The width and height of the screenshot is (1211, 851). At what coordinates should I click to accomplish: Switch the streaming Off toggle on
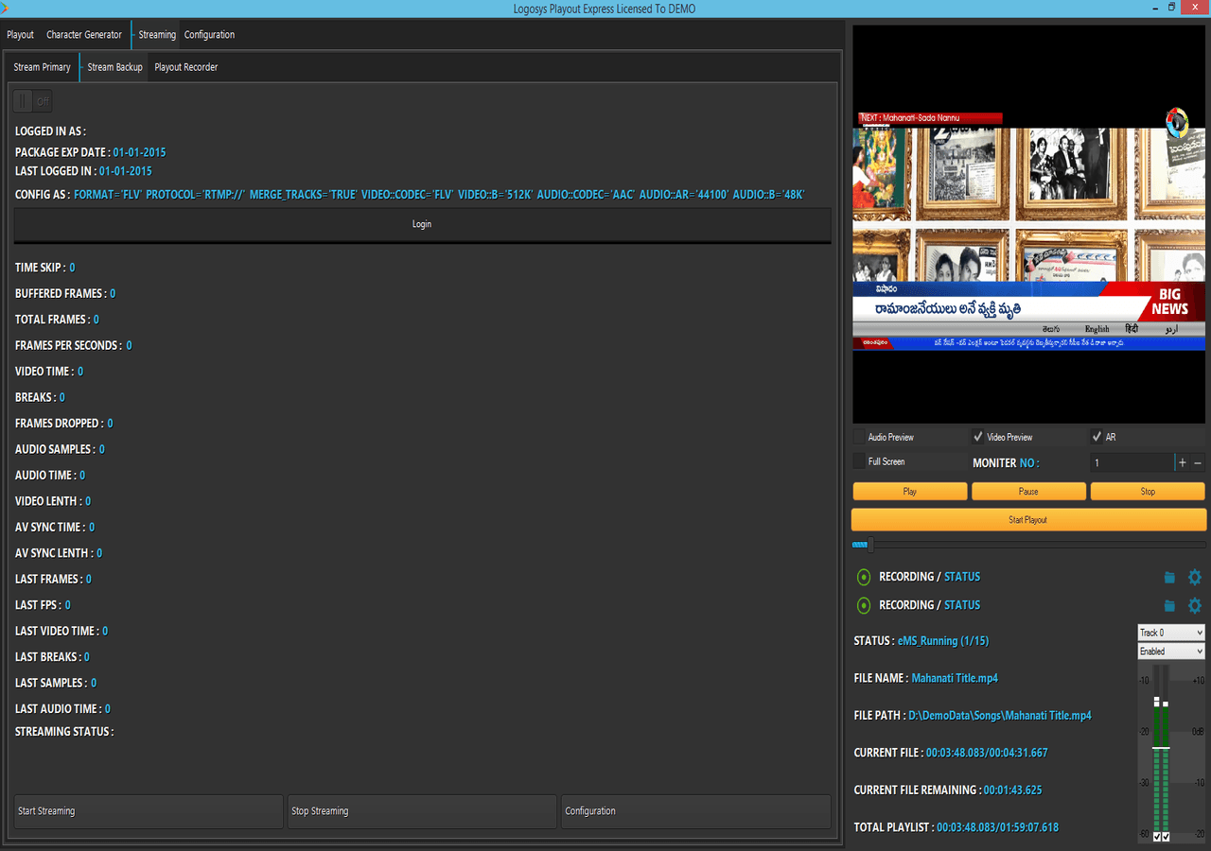[x=33, y=101]
